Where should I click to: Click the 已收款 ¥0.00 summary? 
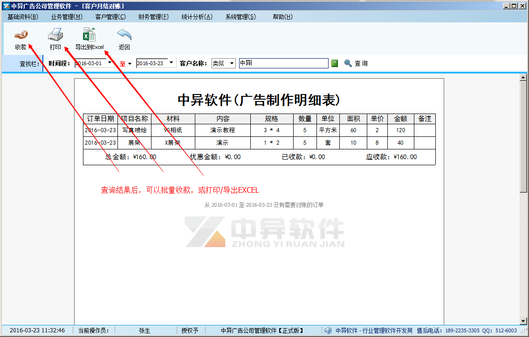[x=303, y=157]
